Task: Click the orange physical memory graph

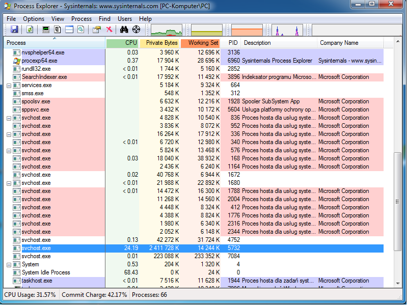Action: click(x=247, y=30)
